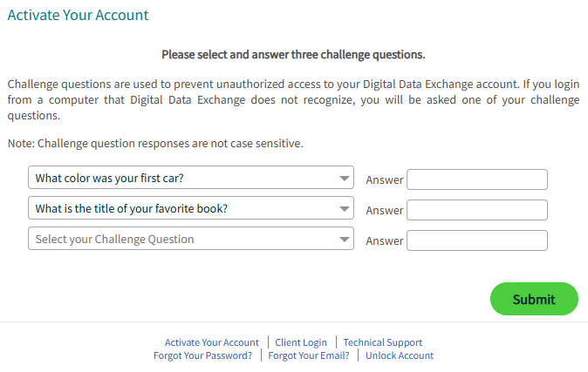588x372 pixels.
Task: Focus the answer field for the third challenge question
Action: click(x=476, y=240)
